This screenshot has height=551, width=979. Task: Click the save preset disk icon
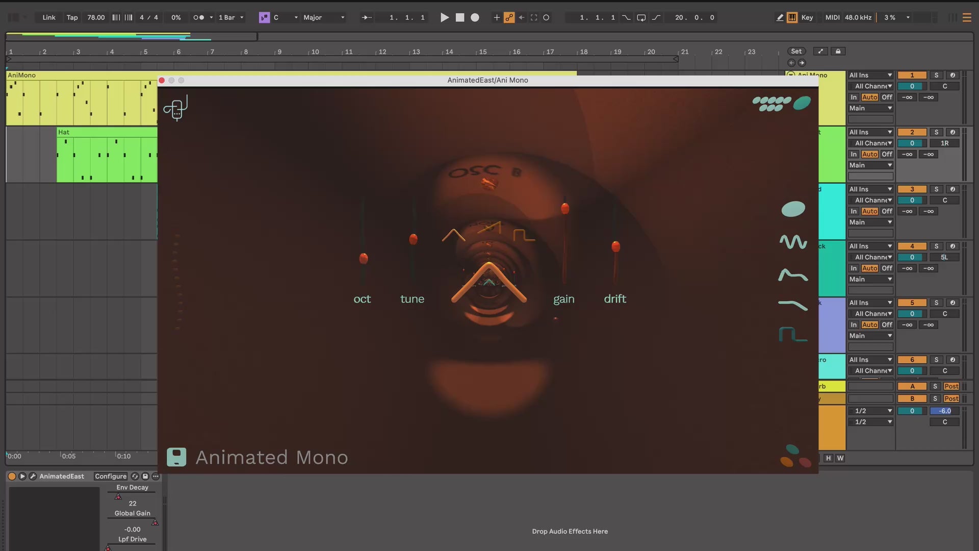coord(176,457)
